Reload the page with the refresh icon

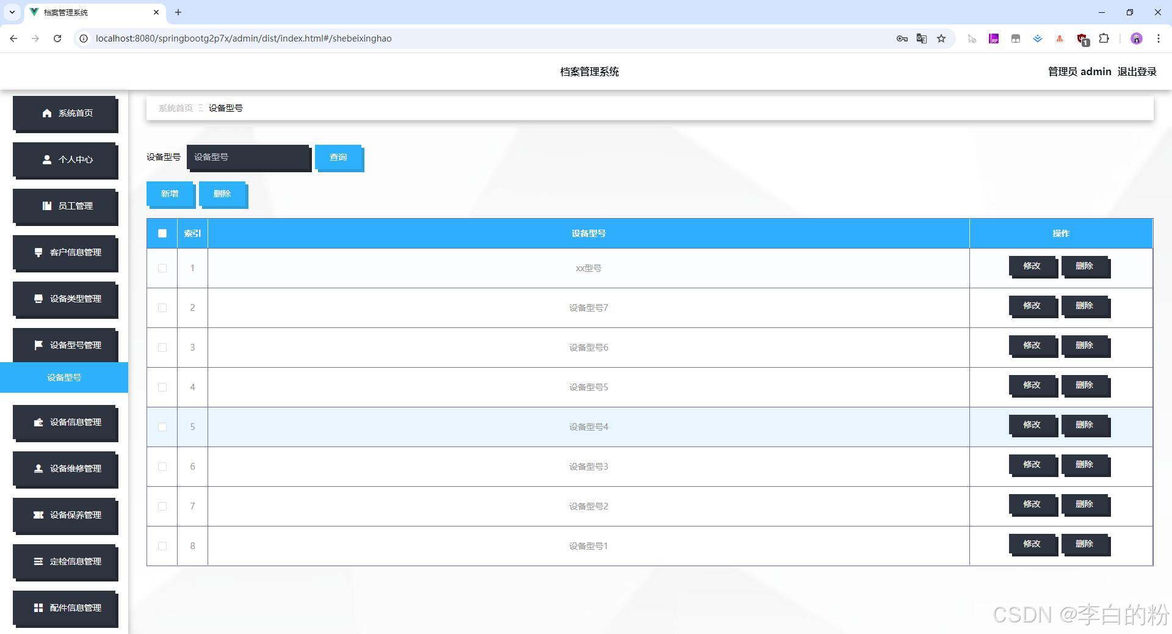tap(57, 38)
